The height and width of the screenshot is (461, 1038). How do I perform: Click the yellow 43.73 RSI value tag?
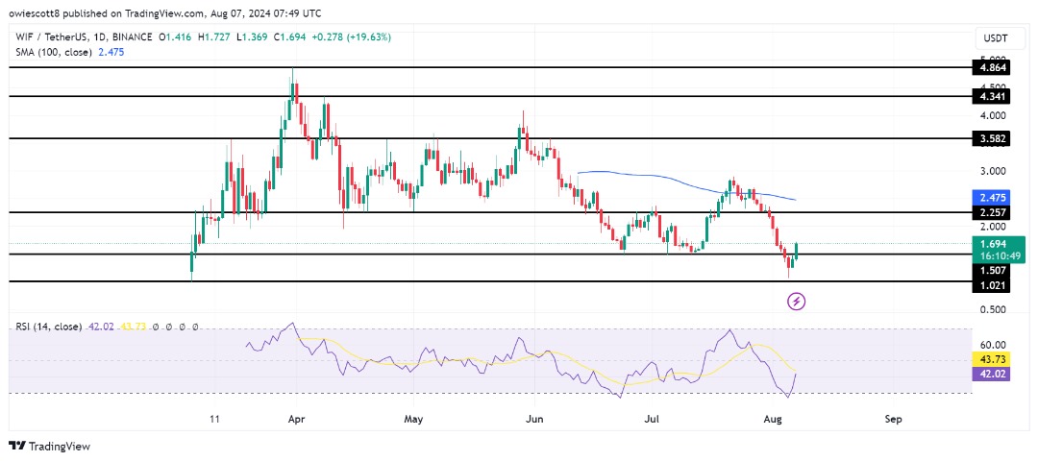(991, 358)
